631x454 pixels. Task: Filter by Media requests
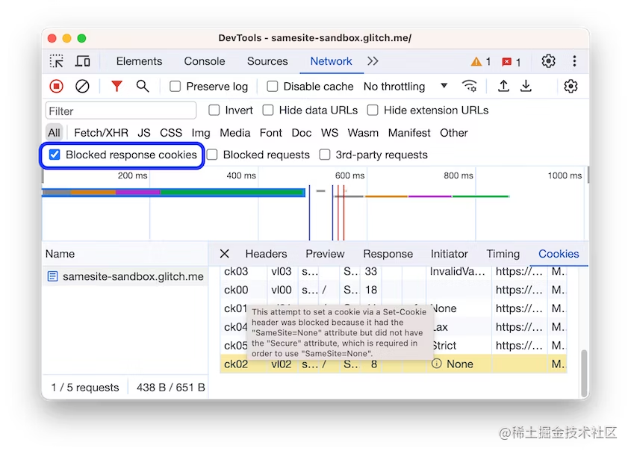(235, 133)
